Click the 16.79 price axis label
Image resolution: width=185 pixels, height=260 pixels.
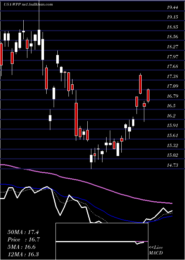coord(173,96)
